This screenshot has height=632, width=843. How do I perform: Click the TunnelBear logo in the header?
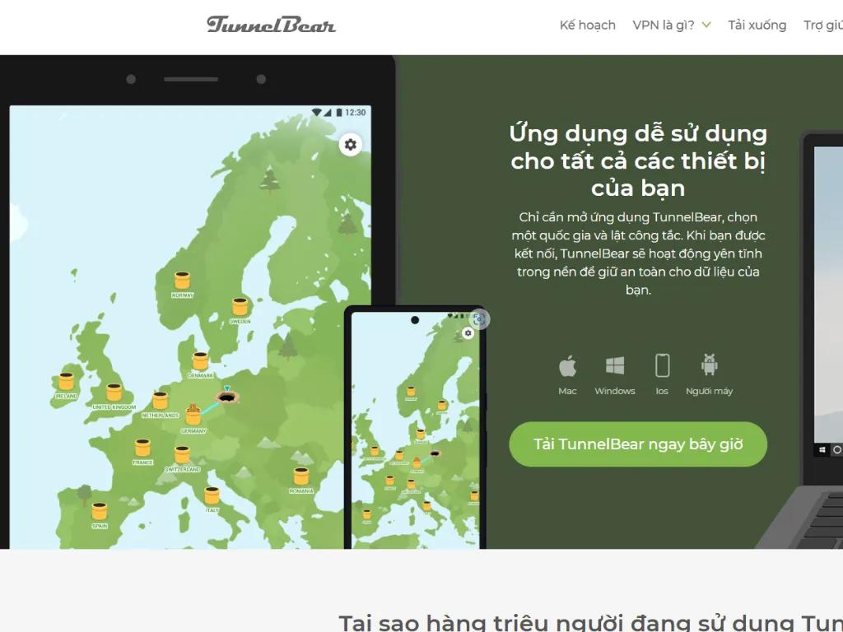(271, 25)
